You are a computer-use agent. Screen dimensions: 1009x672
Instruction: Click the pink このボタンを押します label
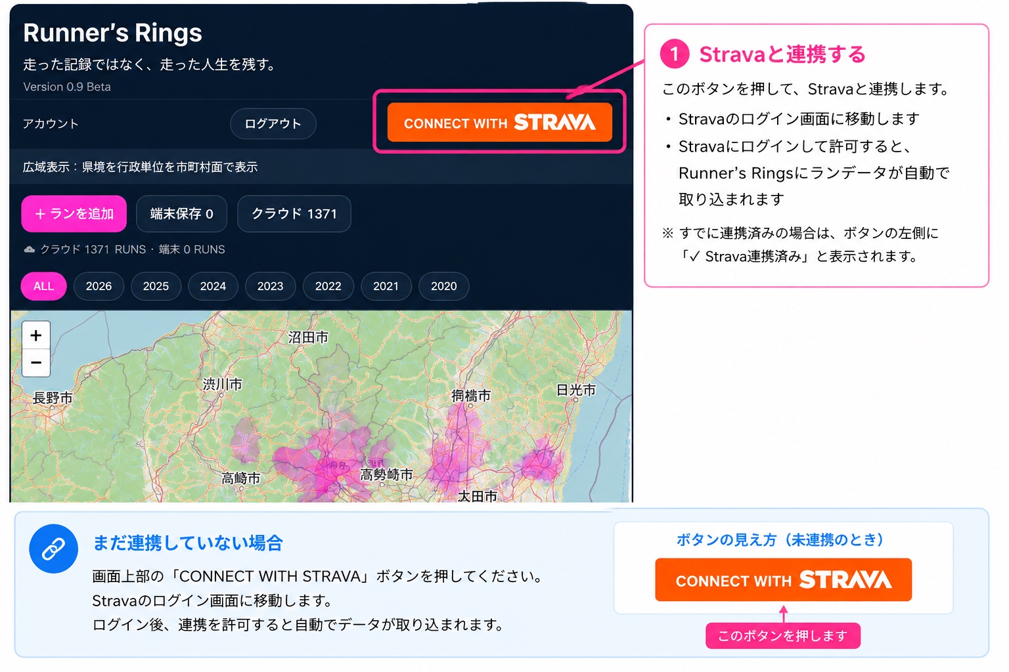point(783,636)
